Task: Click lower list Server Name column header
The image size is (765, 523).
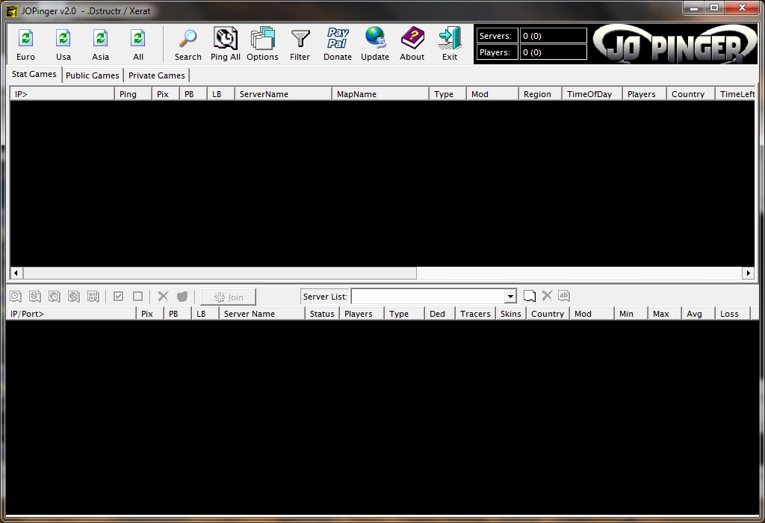Action: point(262,314)
